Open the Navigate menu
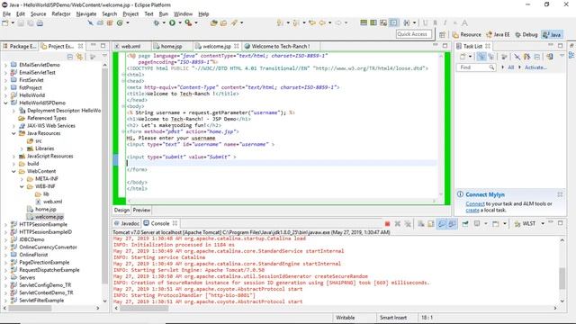This screenshot has height=324, width=576. [x=86, y=14]
